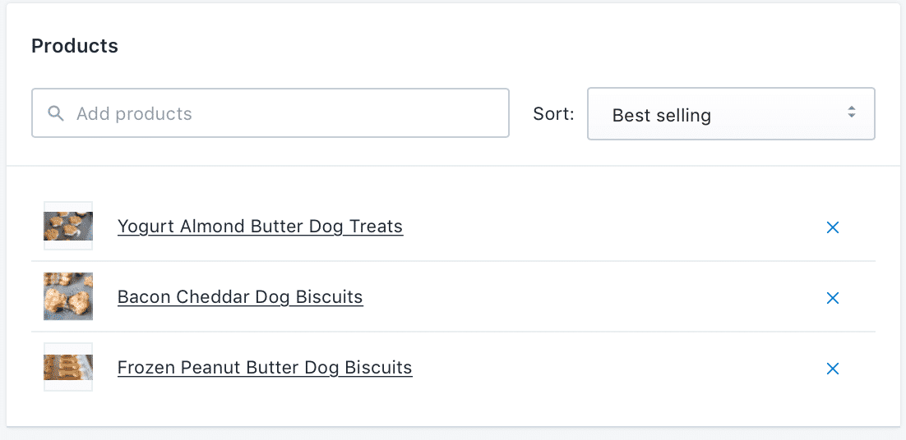This screenshot has height=440, width=906.
Task: Click the word 'Yogurt' in first product
Action: click(146, 227)
